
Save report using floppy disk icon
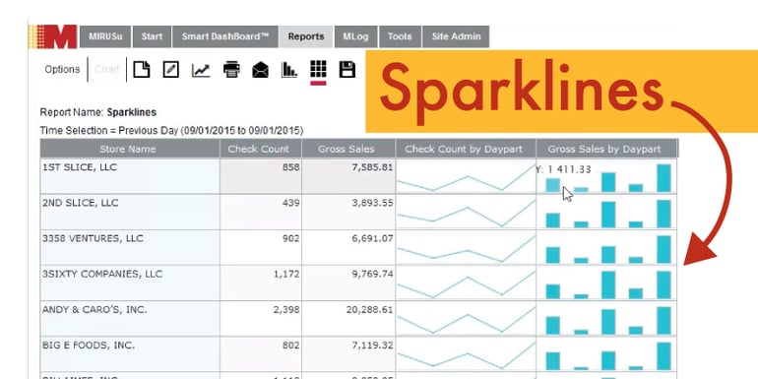[x=347, y=70]
